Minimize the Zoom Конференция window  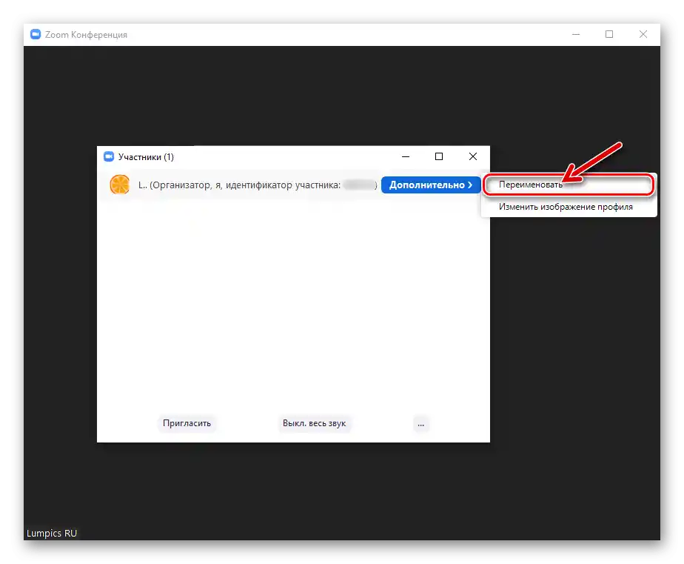(x=576, y=34)
